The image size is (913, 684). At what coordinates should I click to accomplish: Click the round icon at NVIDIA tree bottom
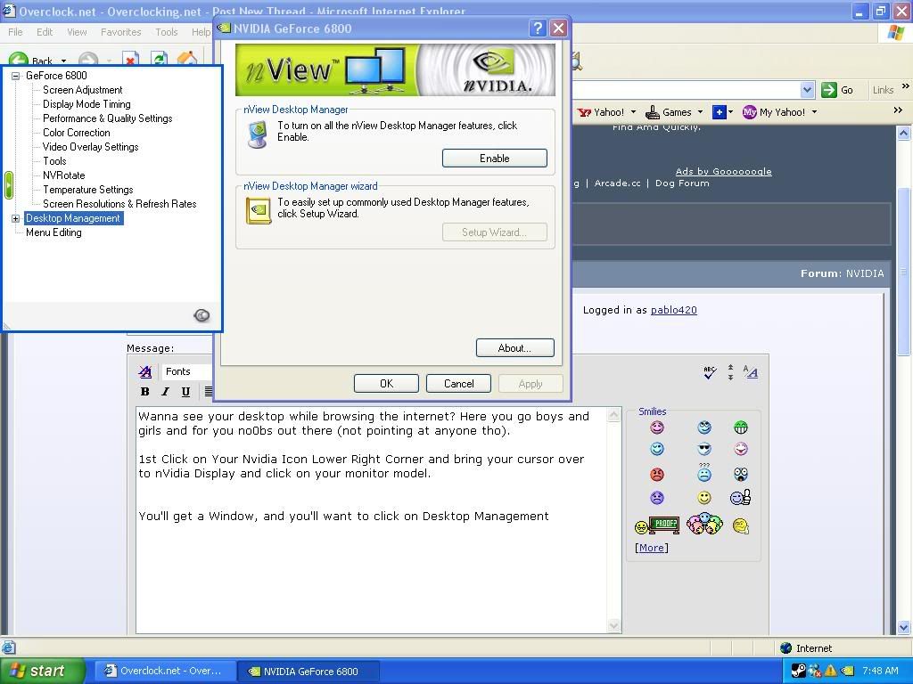202,315
